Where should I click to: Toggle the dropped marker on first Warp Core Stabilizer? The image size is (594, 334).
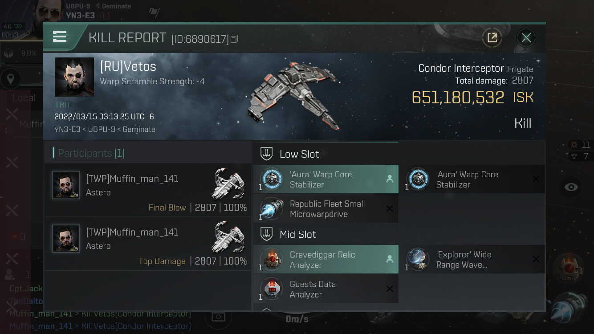pyautogui.click(x=390, y=179)
